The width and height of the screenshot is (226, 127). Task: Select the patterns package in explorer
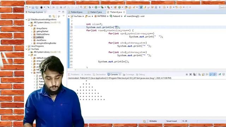40,37
